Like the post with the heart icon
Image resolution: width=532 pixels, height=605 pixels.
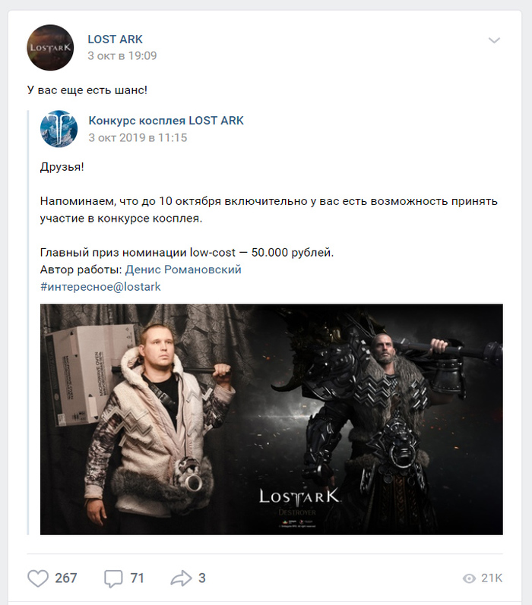point(38,578)
